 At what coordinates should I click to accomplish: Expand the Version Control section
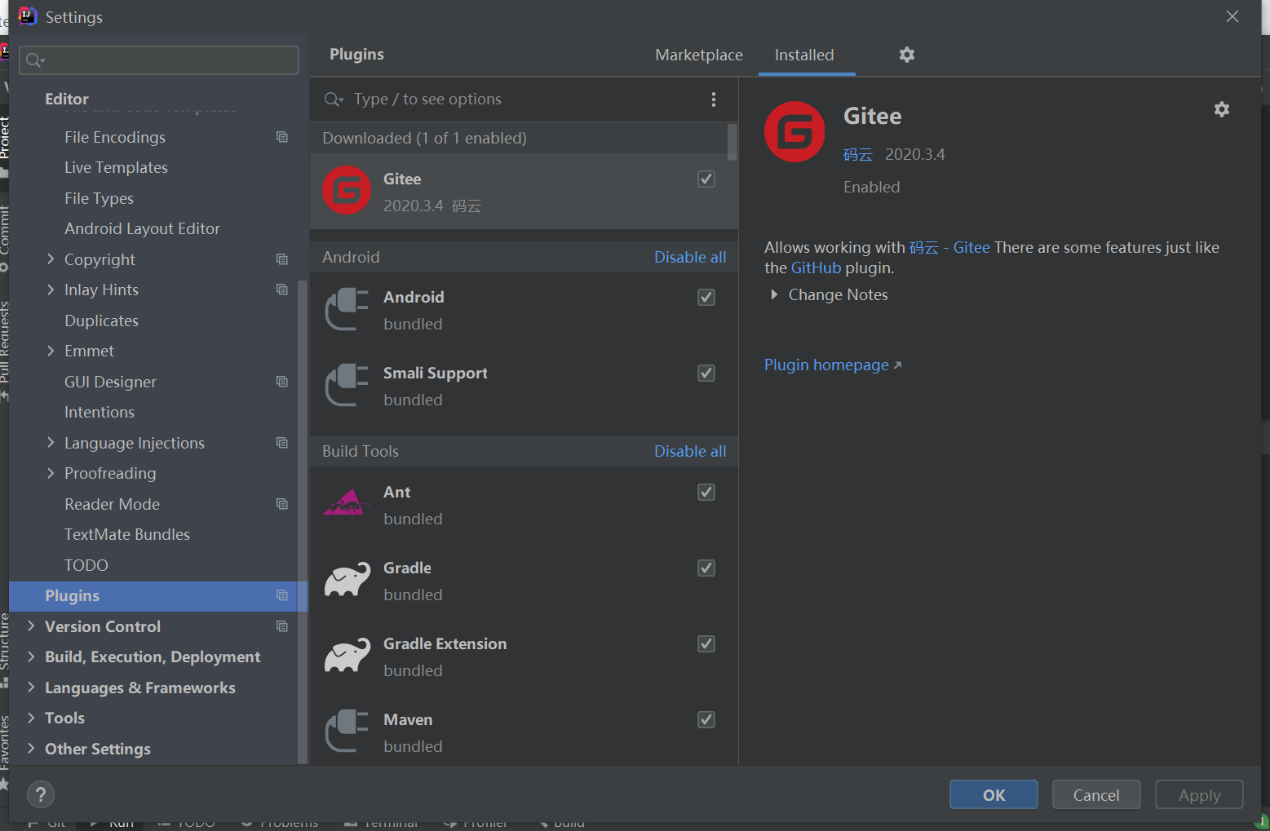pos(31,626)
